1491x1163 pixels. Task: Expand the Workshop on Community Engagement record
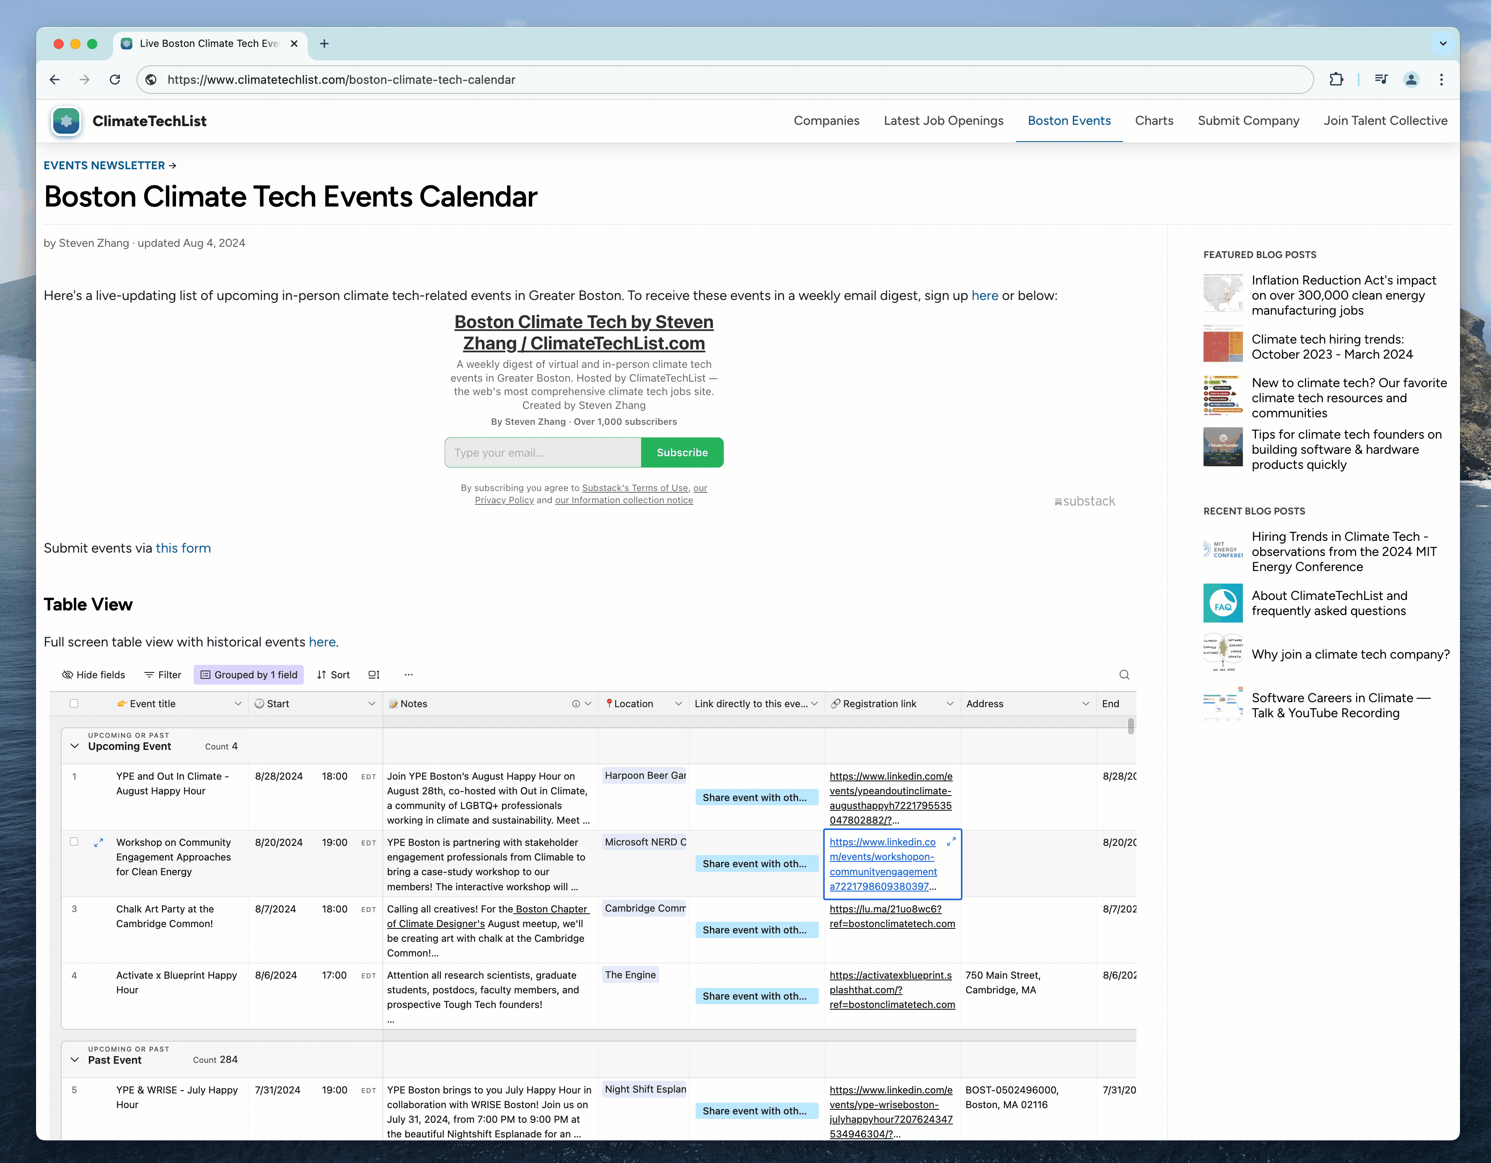coord(98,843)
